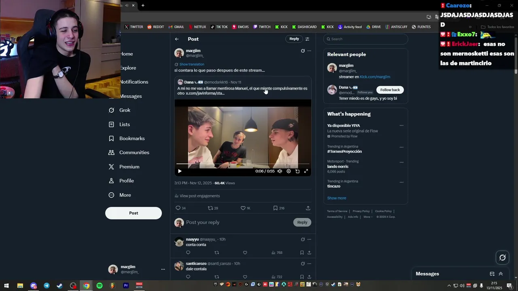
Task: Open options for #TorneoProyección trend
Action: (x=401, y=147)
